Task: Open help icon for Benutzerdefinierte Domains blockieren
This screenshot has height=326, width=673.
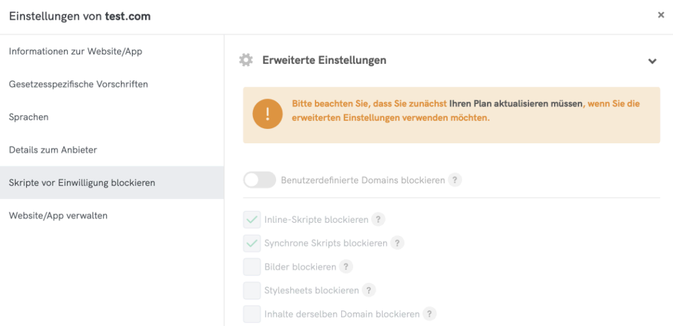Action: pyautogui.click(x=455, y=180)
